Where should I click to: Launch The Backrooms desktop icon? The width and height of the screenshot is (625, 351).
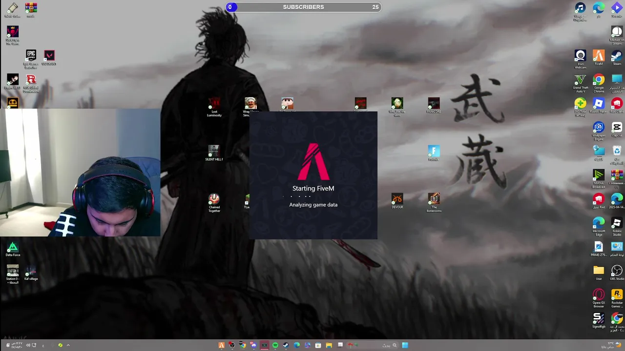434,203
